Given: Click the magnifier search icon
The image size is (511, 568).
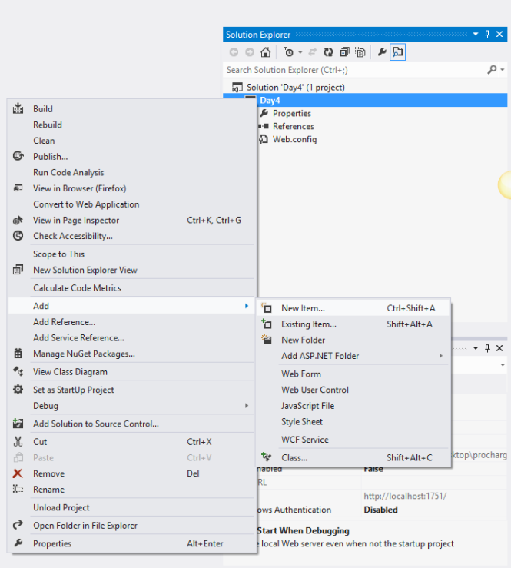Looking at the screenshot, I should (492, 69).
